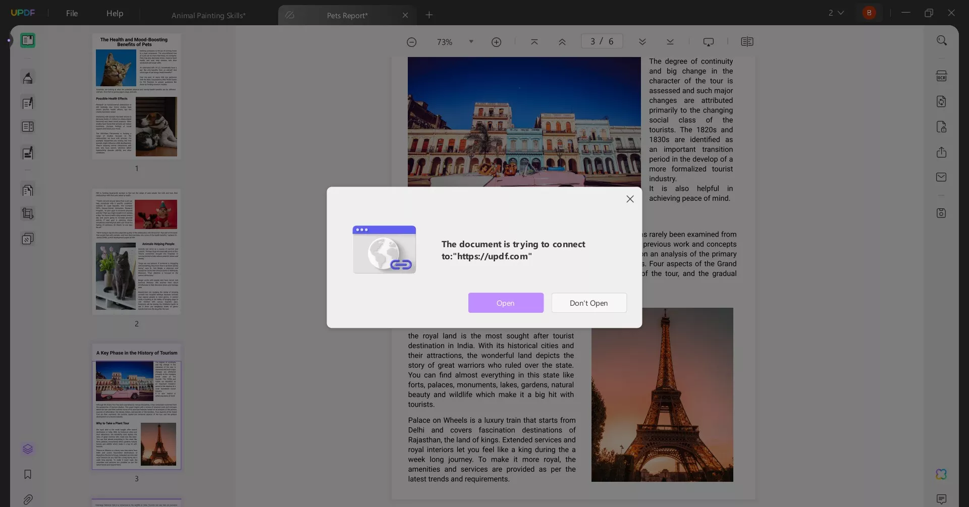969x507 pixels.
Task: Open the search magnifier on the right
Action: [942, 40]
